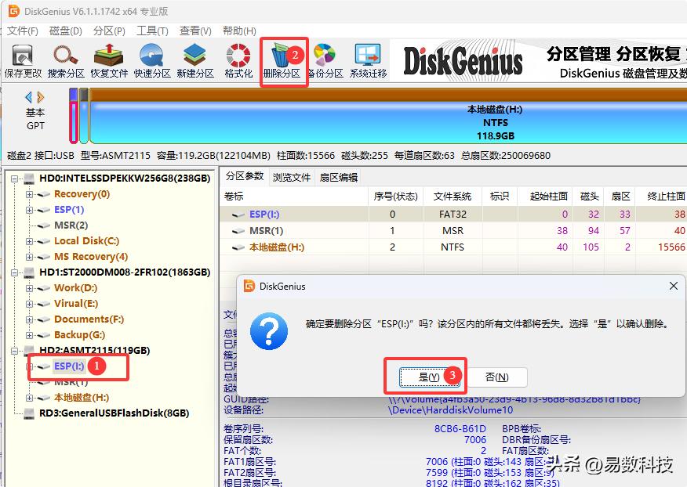Open the 磁盘(D) menu
The height and width of the screenshot is (487, 687).
[66, 31]
